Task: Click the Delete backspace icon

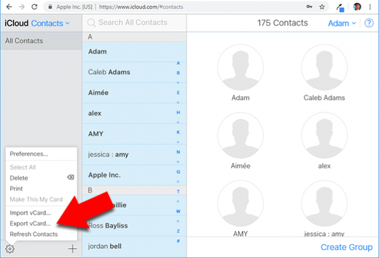Action: coord(71,178)
